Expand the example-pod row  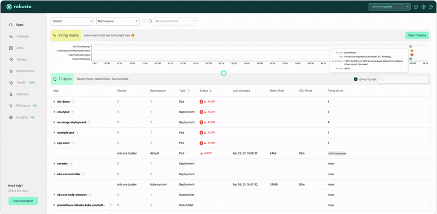pyautogui.click(x=54, y=133)
